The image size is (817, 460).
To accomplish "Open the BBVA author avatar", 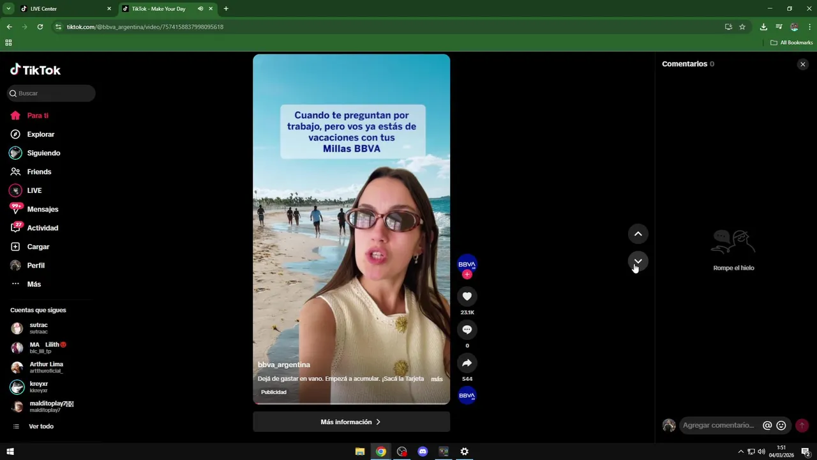I will click(x=467, y=264).
